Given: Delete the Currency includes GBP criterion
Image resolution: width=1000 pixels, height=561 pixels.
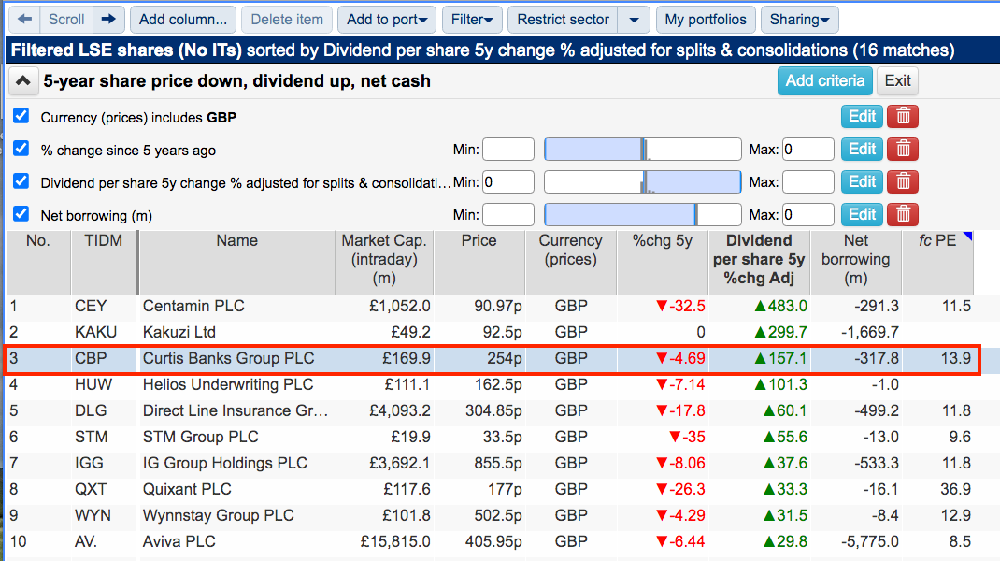Looking at the screenshot, I should (903, 117).
